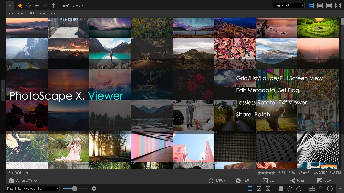Open the batch adjustments sliders icon
This screenshot has height=193, width=344.
pos(312,189)
